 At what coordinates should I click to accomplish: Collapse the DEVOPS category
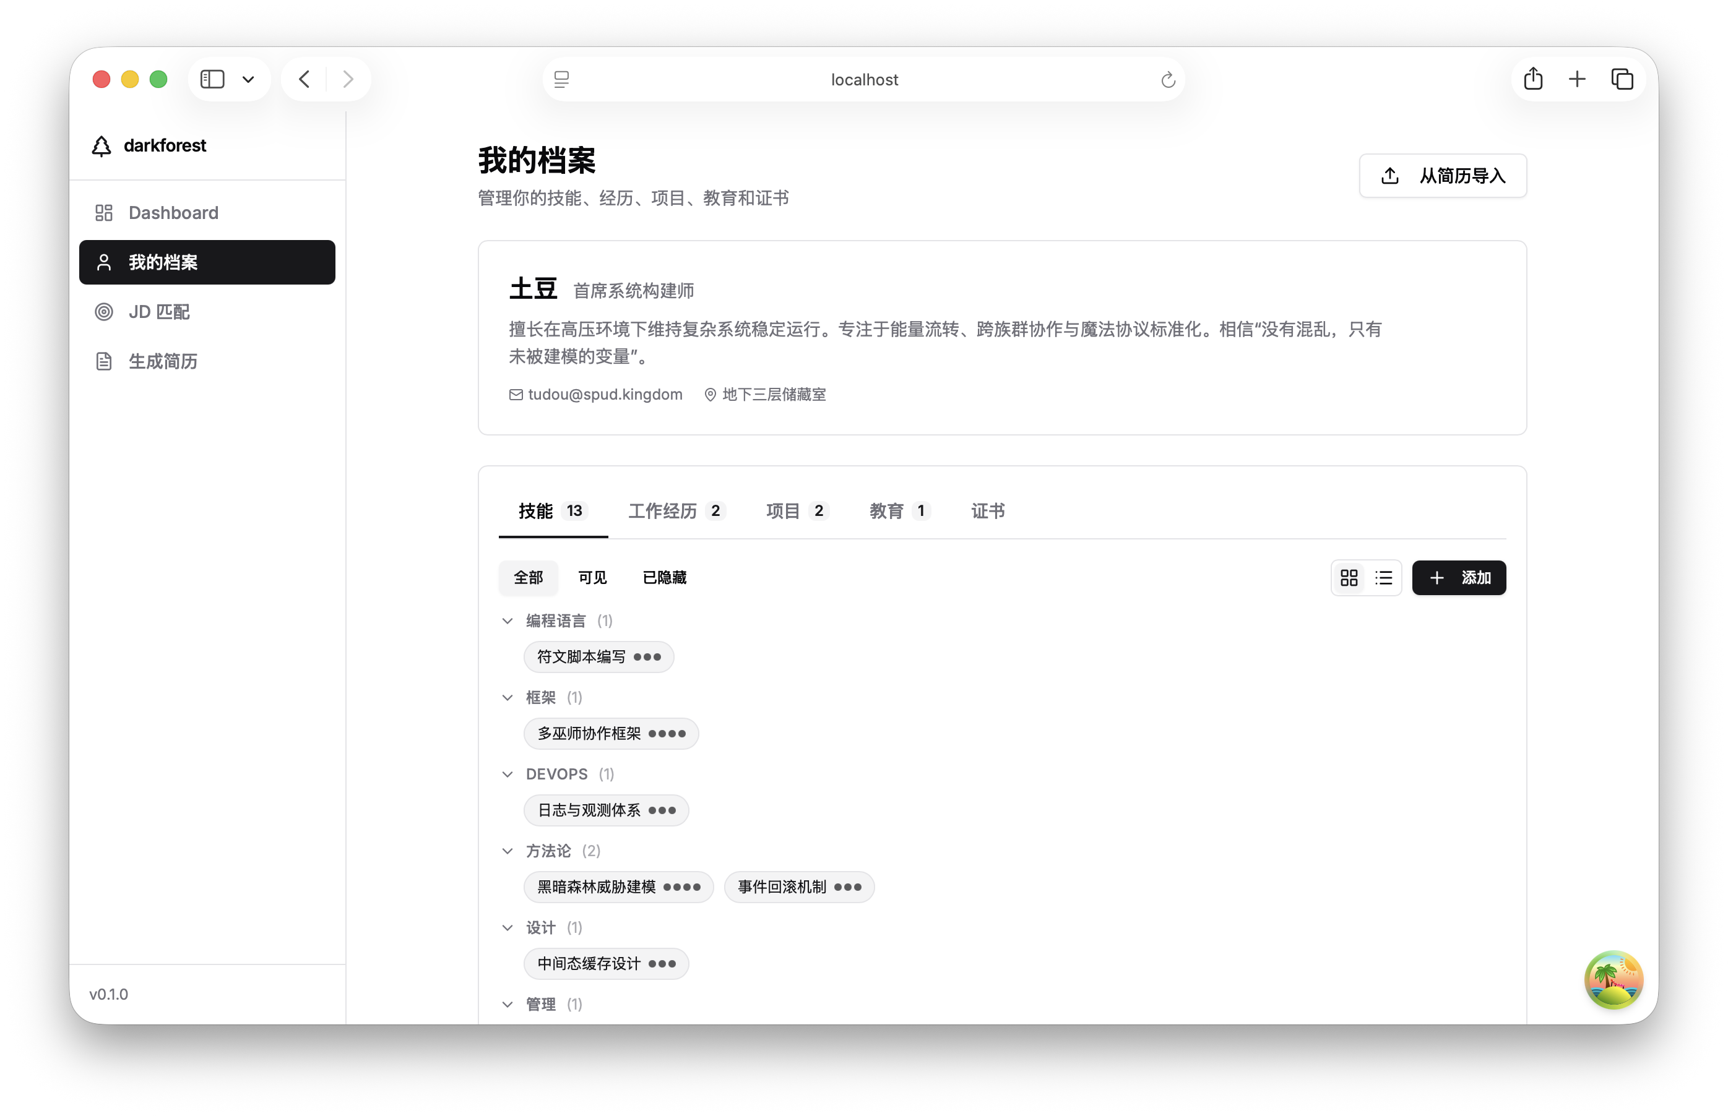pyautogui.click(x=508, y=774)
